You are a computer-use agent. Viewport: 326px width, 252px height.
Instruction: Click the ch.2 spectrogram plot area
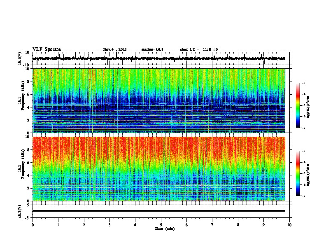(159, 169)
